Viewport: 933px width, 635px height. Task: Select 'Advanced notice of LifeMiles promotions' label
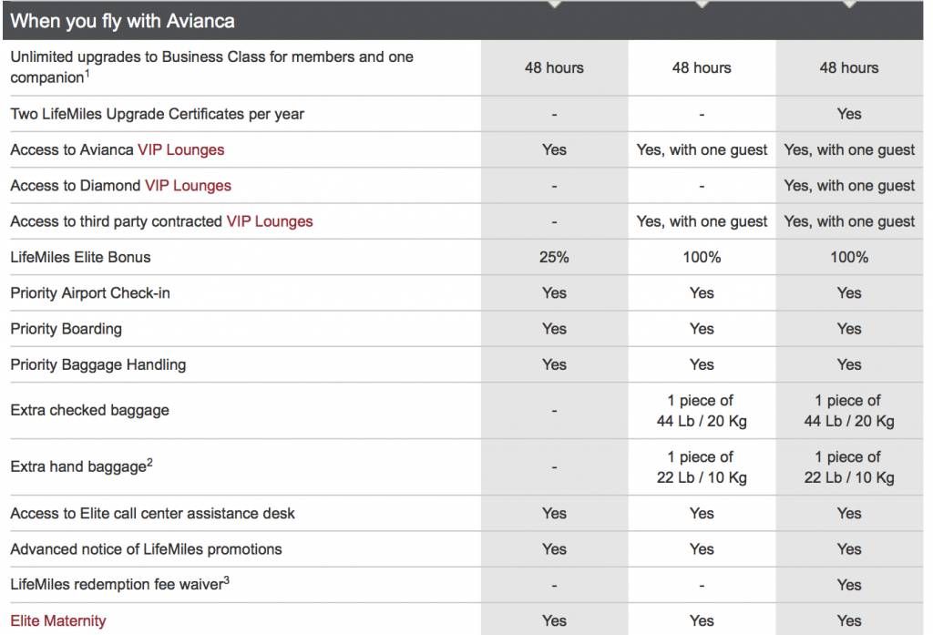click(146, 548)
